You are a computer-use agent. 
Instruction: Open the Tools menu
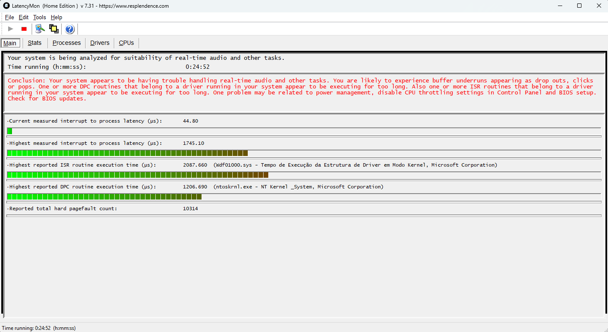coord(39,18)
